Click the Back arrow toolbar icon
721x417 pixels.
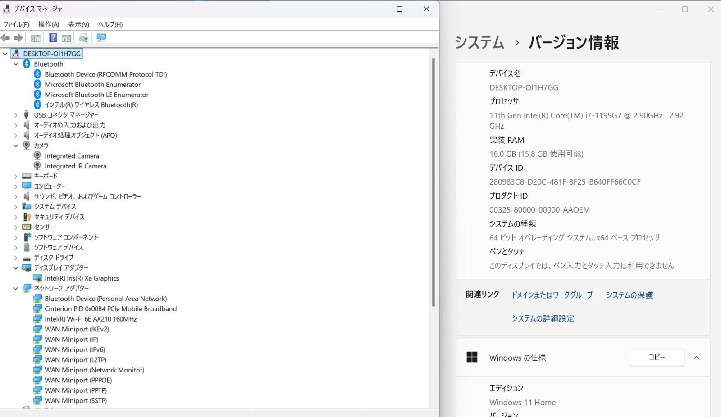click(x=5, y=38)
